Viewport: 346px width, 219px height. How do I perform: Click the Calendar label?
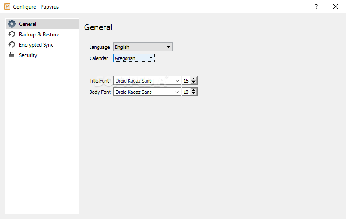point(99,58)
